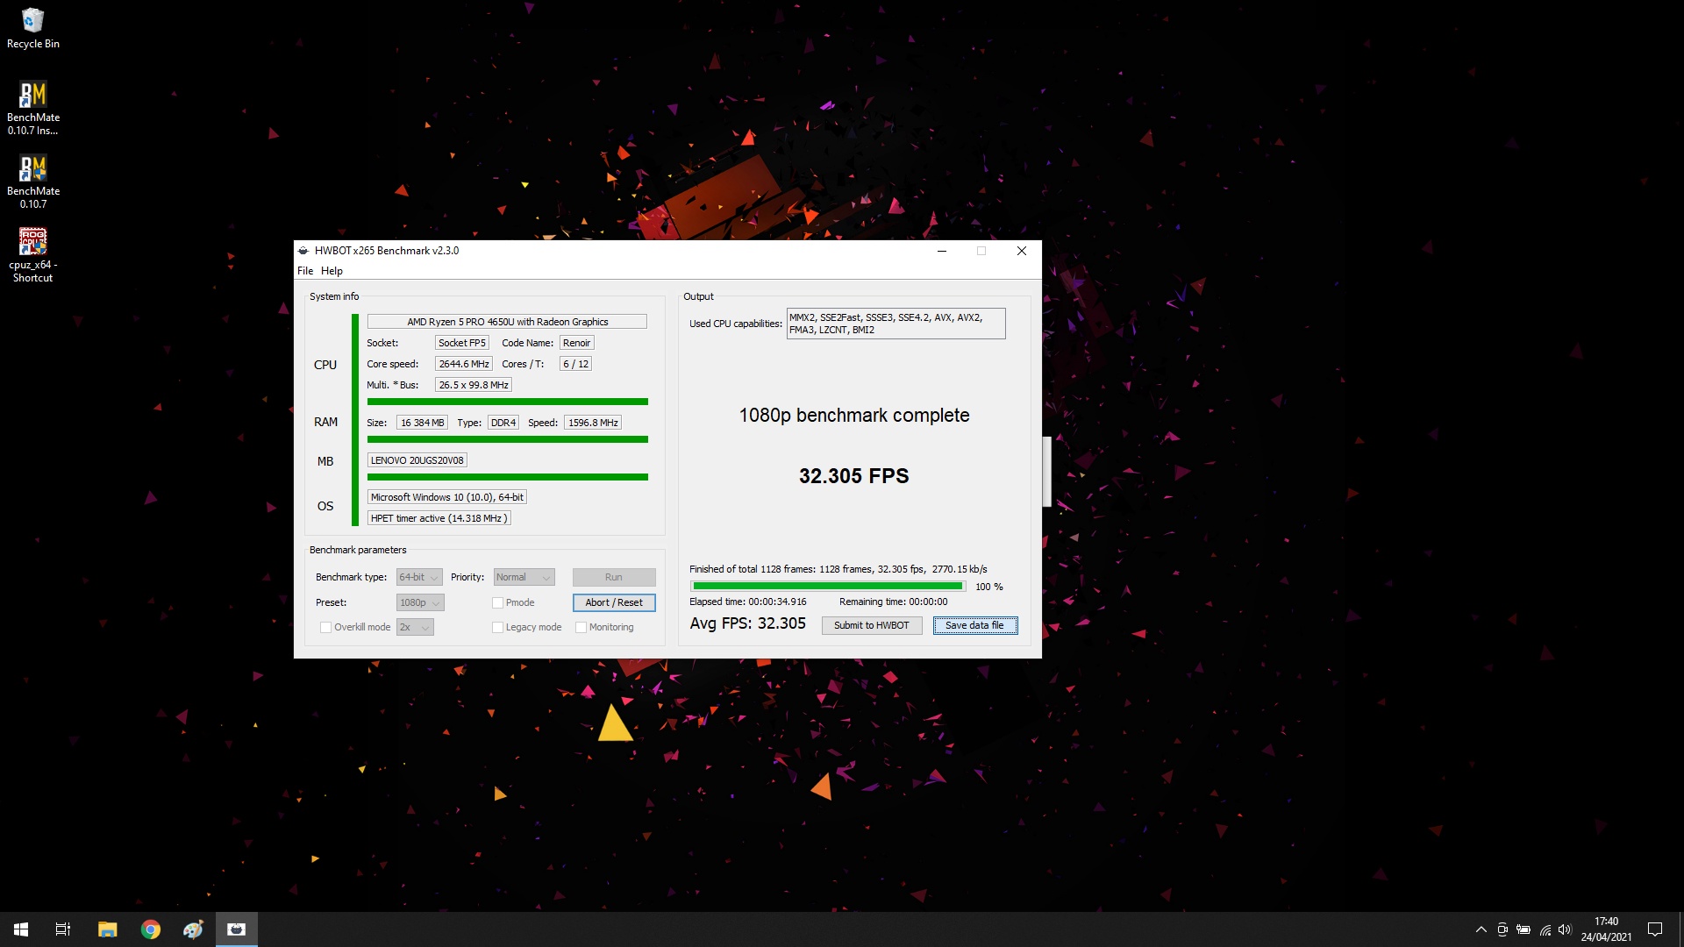
Task: Click the Meet Now tray icon
Action: [x=1502, y=929]
